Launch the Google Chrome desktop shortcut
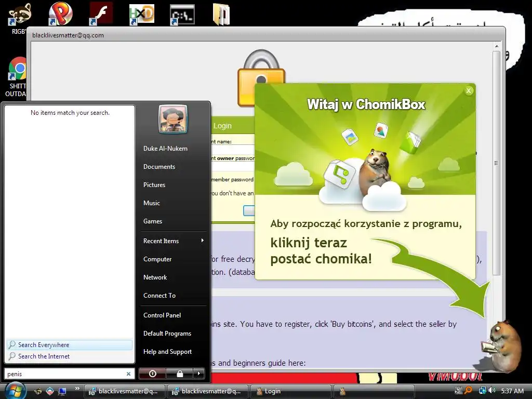 (18, 69)
